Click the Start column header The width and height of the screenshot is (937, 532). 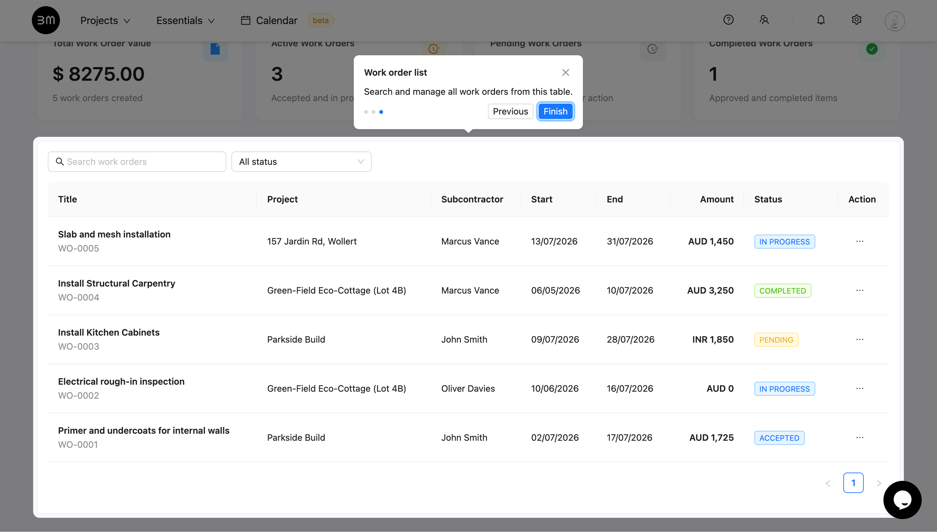point(541,199)
